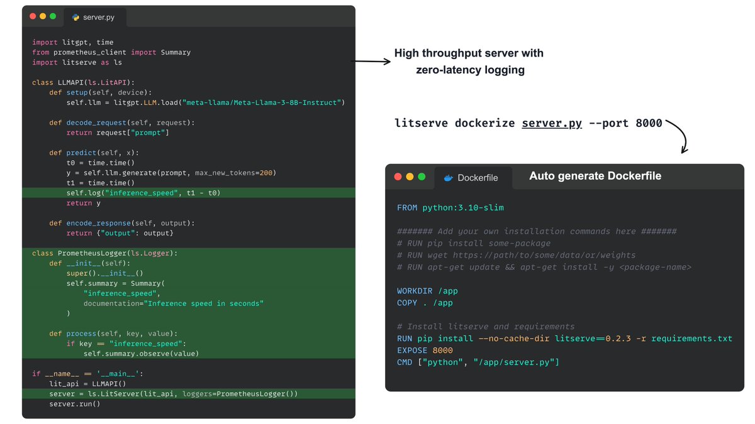Click the 'return y' line
This screenshot has height=424, width=755.
click(x=84, y=203)
